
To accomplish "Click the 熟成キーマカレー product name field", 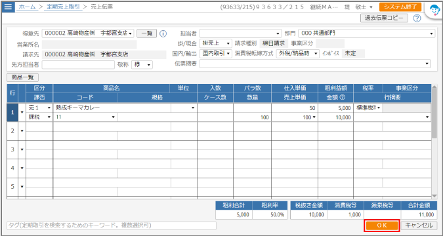I will (112, 108).
